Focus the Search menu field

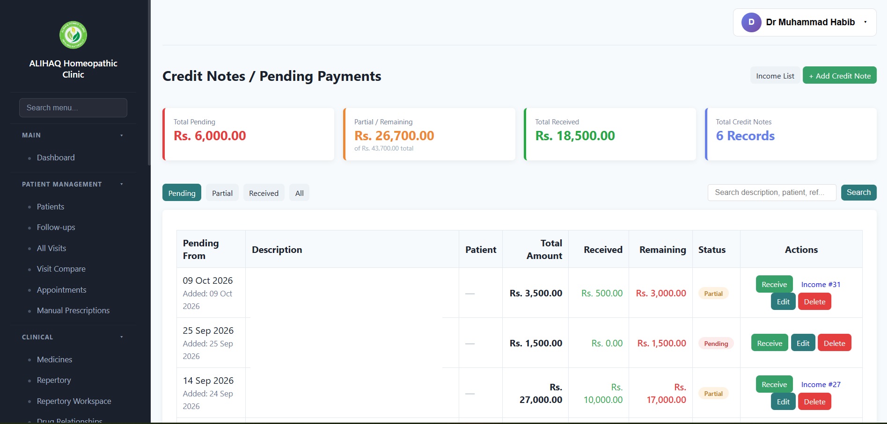(73, 108)
